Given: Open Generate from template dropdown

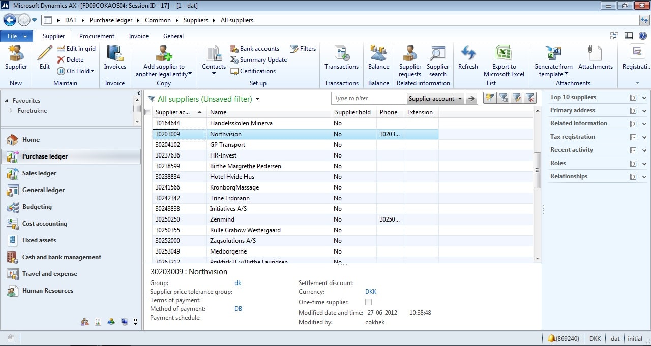Looking at the screenshot, I should 553,61.
